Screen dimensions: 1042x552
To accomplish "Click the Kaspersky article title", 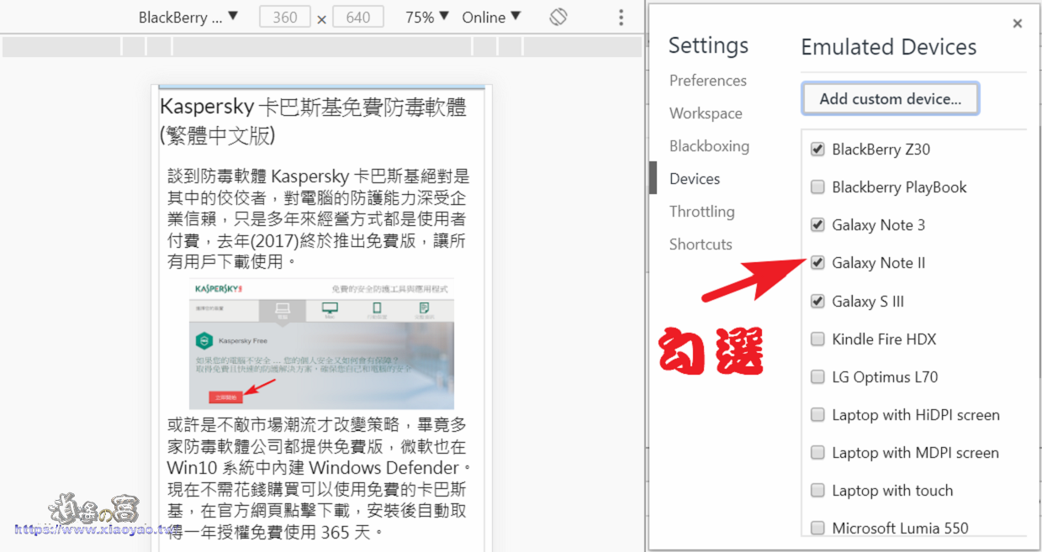I will pos(313,120).
